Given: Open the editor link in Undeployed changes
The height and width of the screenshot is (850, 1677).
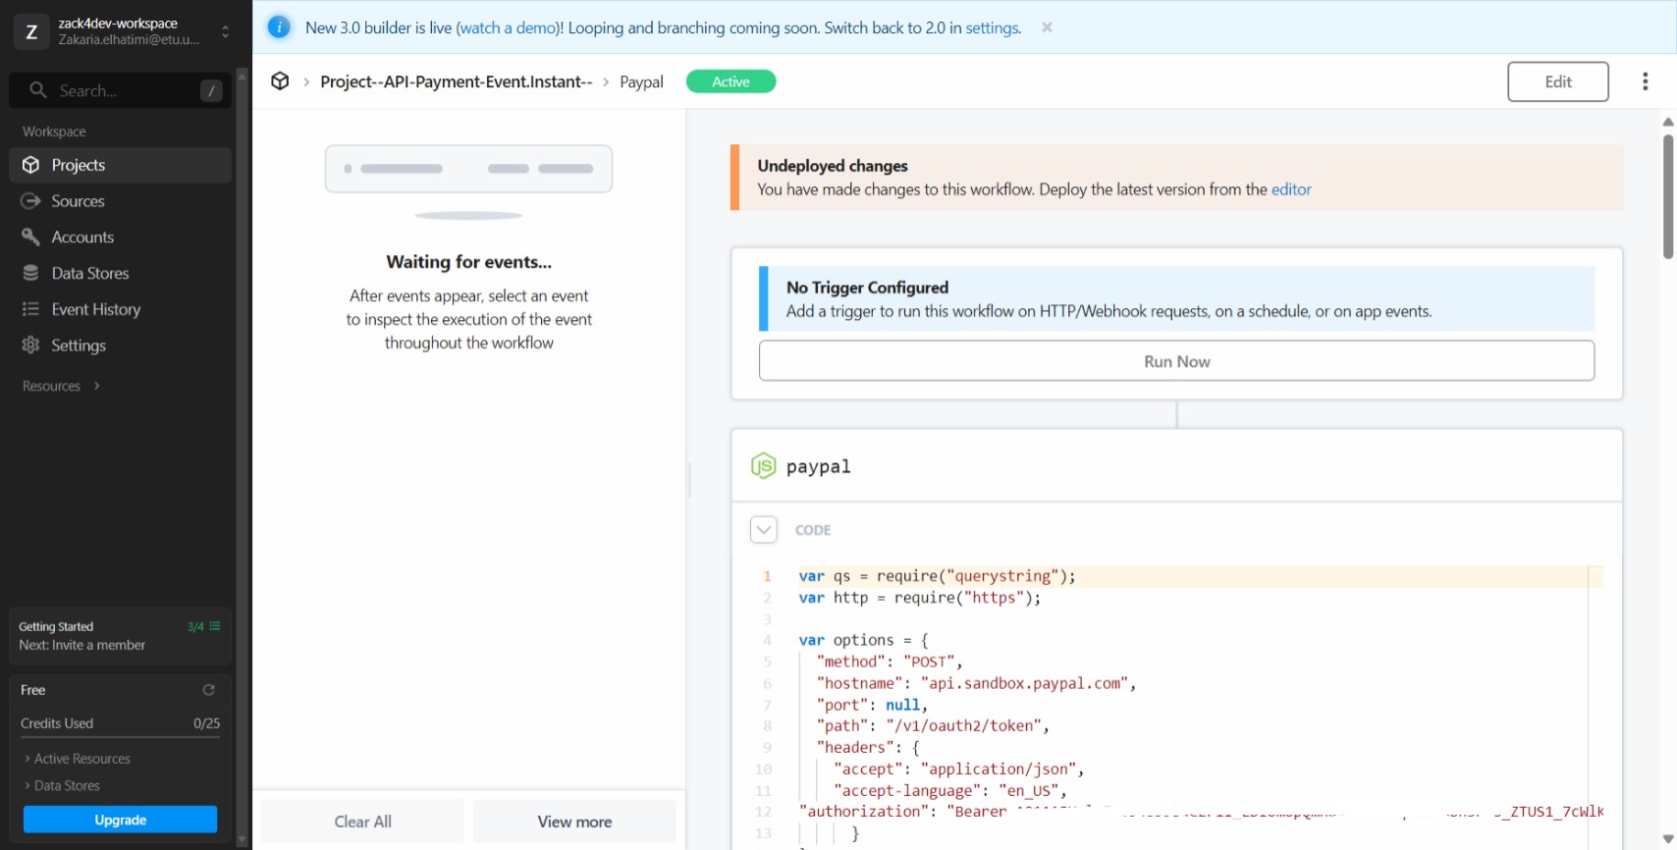Looking at the screenshot, I should coord(1291,189).
